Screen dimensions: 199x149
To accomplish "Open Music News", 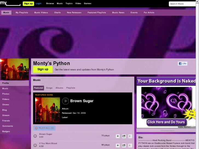I will click(118, 13).
